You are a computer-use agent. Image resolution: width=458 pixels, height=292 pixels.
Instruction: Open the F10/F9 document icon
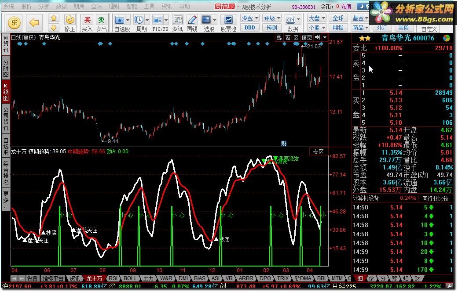click(158, 20)
